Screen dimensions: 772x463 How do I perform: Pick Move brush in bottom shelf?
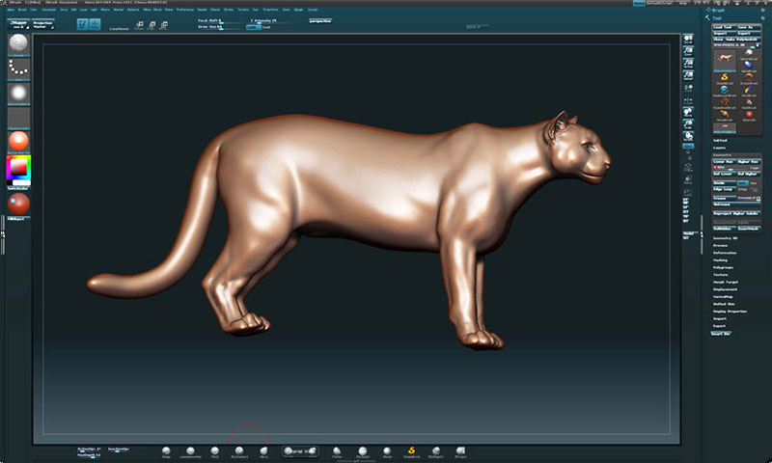[263, 451]
